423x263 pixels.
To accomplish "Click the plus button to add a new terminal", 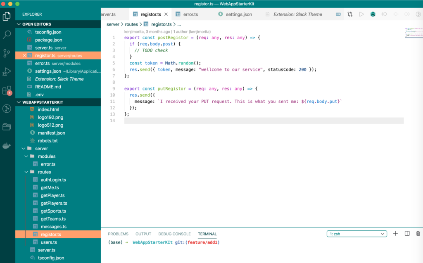I will (x=395, y=233).
